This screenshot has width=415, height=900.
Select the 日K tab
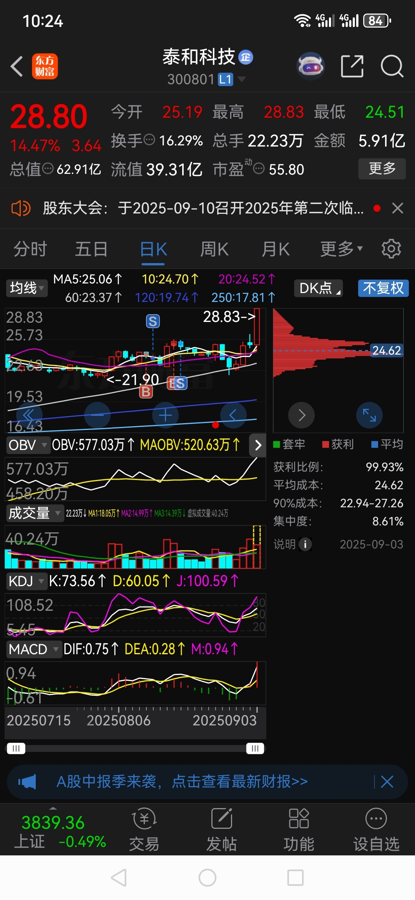[x=153, y=249]
